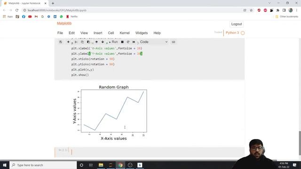Open Cortana circle in taskbar
Image resolution: width=301 pixels, height=169 pixels.
[81, 165]
